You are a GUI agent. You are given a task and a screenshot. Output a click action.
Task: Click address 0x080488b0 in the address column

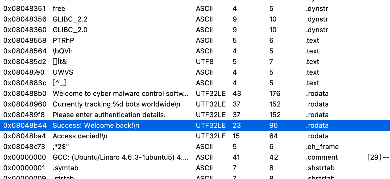(x=25, y=94)
